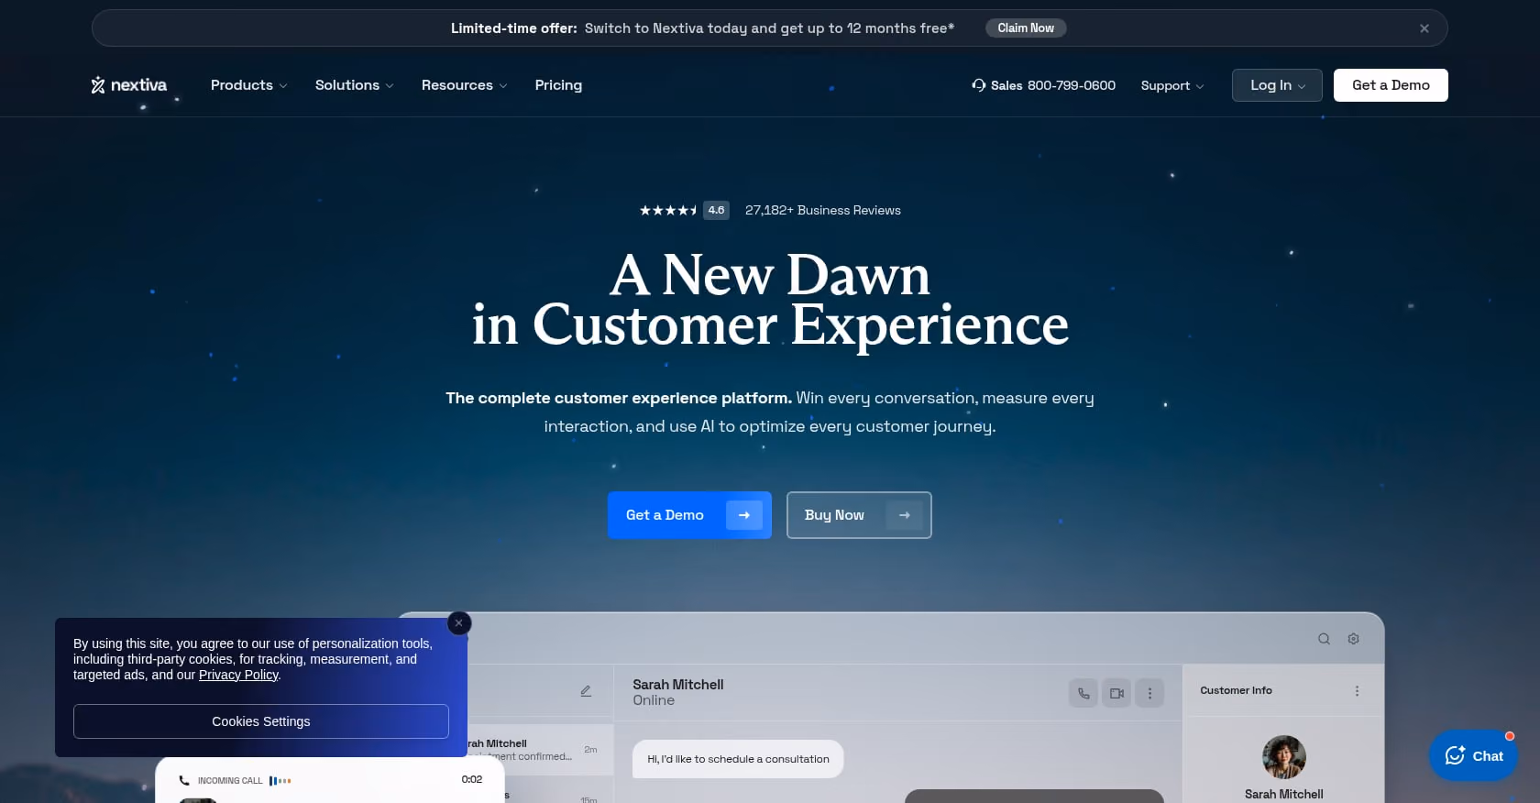Open the Products menu
Screen dimensions: 1540x803
pos(248,85)
